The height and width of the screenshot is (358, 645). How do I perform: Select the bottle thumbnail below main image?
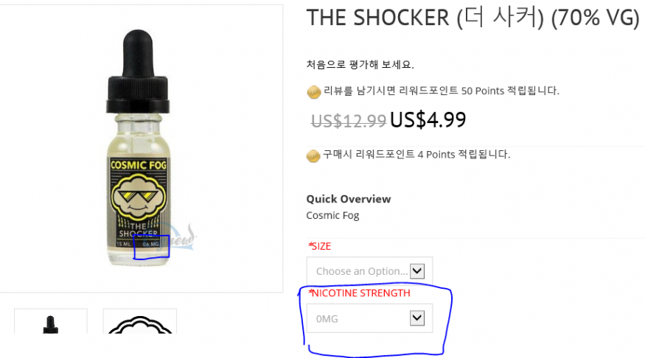51,321
